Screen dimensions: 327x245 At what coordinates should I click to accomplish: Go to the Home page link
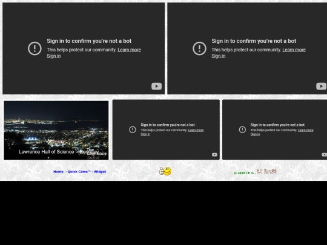click(x=58, y=172)
